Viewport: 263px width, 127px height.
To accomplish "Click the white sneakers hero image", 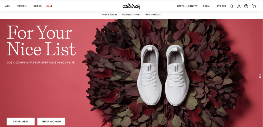I will pyautogui.click(x=163, y=75).
